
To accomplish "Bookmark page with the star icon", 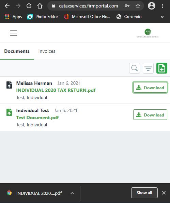I will (x=138, y=6).
